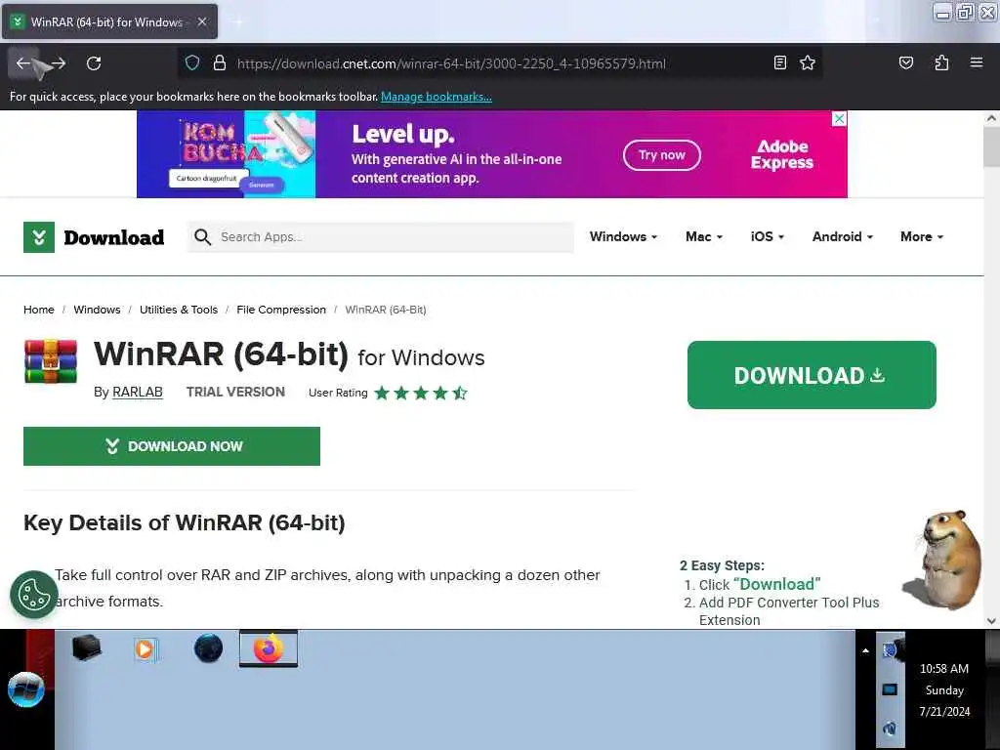Launch media player from the taskbar

click(x=146, y=649)
